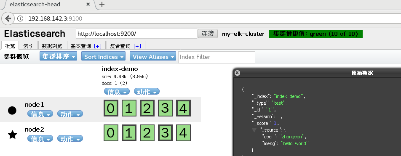Open index-demo 信息 dropdown
401x156 pixels.
(117, 91)
